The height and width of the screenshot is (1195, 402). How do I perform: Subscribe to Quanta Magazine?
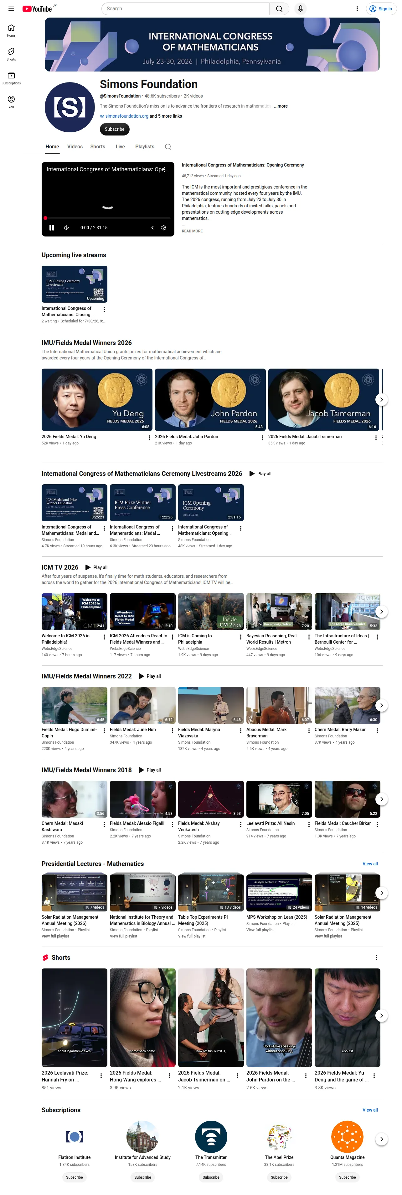[347, 1177]
